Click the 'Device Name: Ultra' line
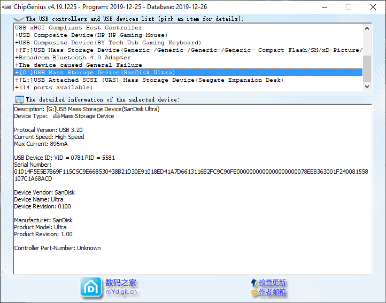The height and width of the screenshot is (303, 386). pyautogui.click(x=38, y=199)
